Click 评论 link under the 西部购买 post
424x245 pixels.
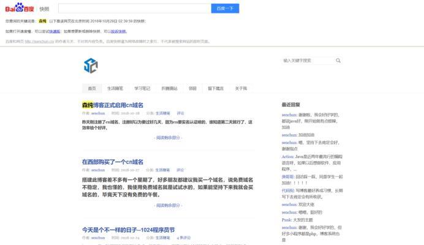click(180, 170)
